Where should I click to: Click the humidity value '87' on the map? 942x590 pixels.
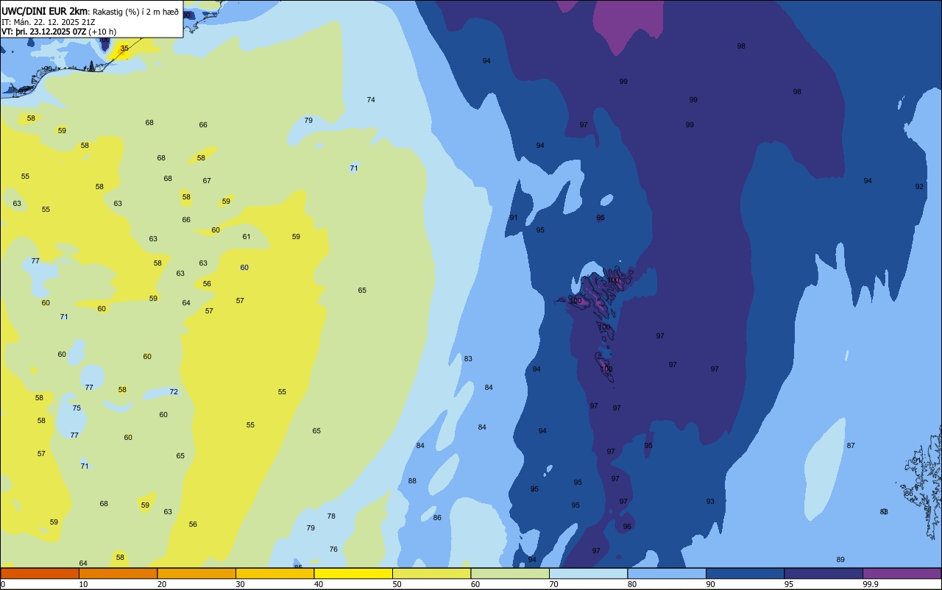[x=851, y=446]
